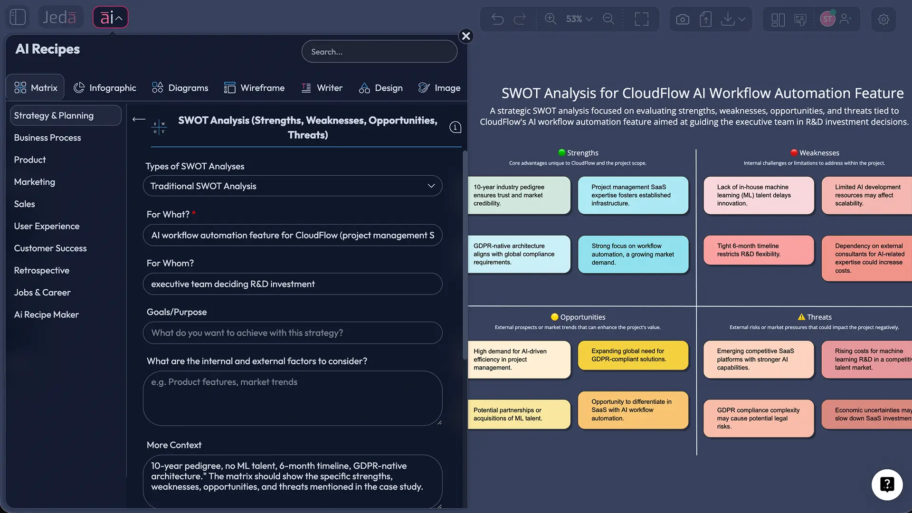Toggle the left sidebar panel icon

pyautogui.click(x=17, y=17)
